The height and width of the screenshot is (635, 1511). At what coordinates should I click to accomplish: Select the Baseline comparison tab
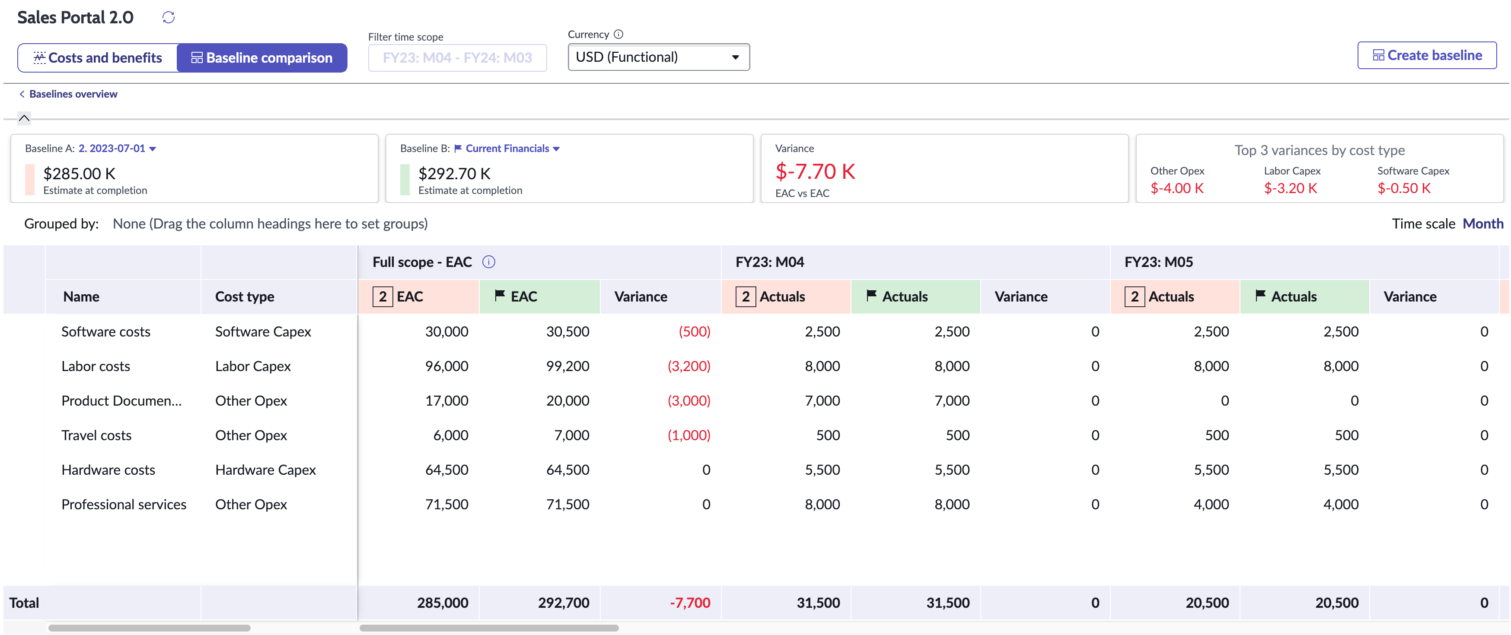(262, 57)
